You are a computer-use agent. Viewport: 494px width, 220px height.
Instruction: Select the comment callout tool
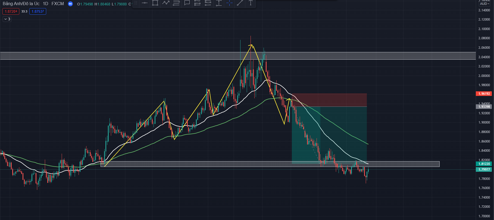click(x=187, y=3)
